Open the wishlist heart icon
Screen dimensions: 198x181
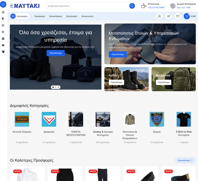point(178,16)
